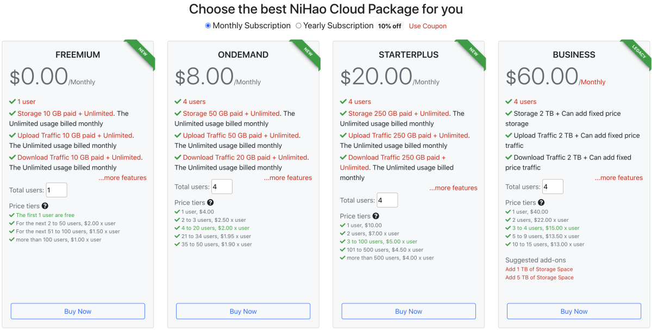Image resolution: width=652 pixels, height=330 pixels.
Task: Select the Yearly Subscription radio button
Action: coord(298,26)
